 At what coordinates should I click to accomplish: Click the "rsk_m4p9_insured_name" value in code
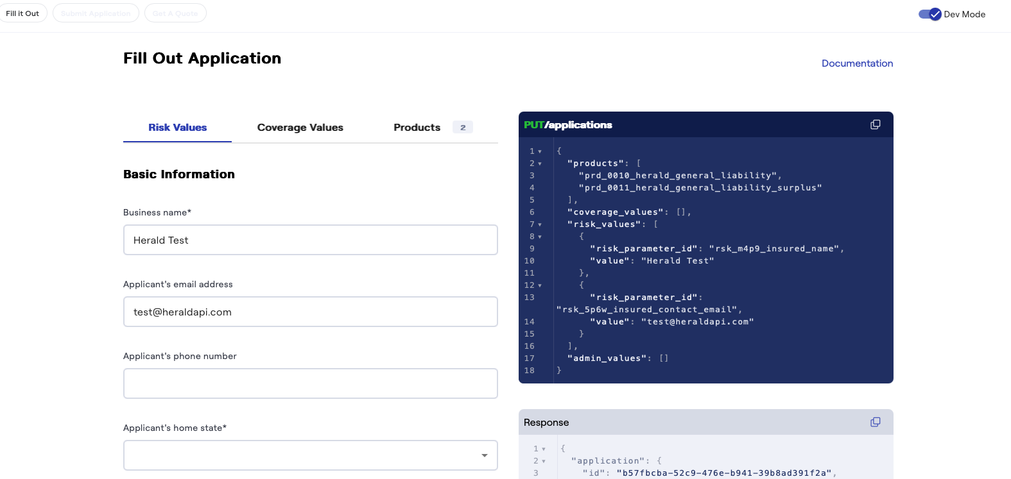tap(774, 249)
